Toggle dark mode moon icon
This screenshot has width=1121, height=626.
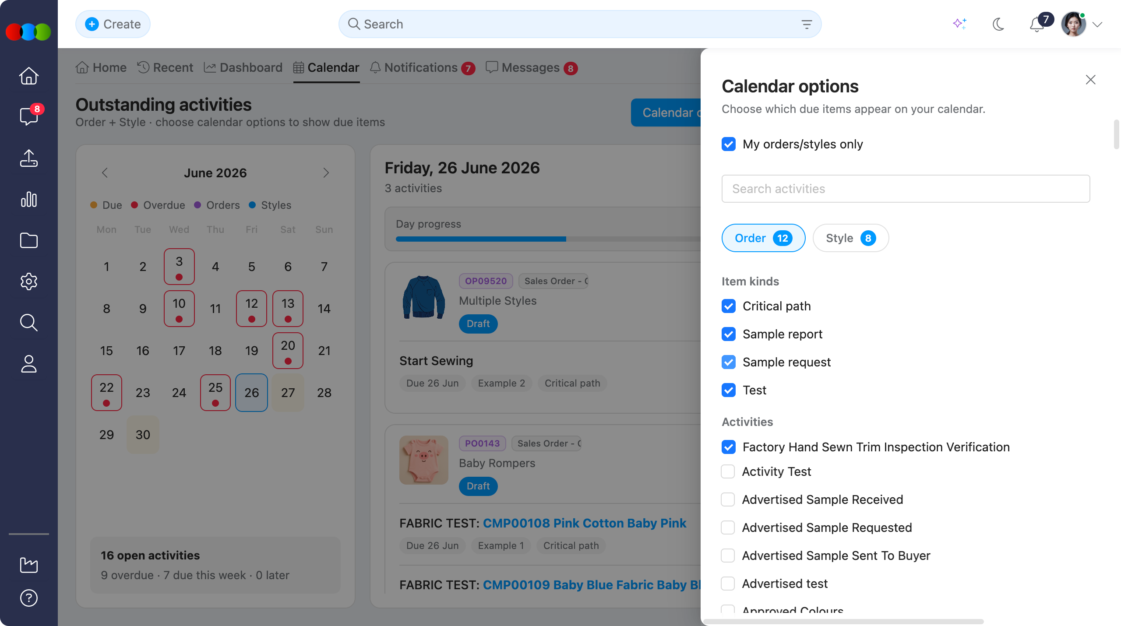pos(998,24)
